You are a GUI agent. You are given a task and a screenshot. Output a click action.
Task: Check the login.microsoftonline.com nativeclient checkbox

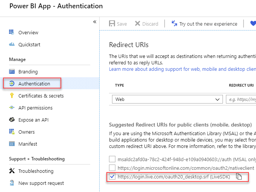(x=112, y=168)
